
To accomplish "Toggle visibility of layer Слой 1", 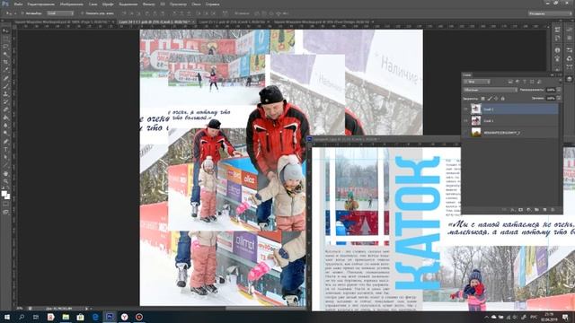I will [x=465, y=121].
